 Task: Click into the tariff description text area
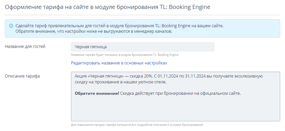click(175, 97)
